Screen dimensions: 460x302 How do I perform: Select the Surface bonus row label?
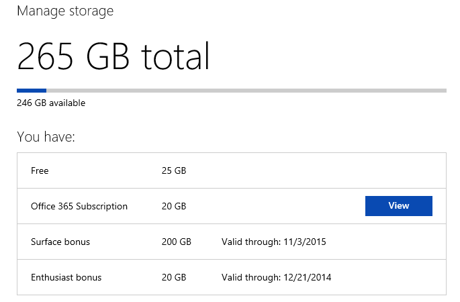click(x=60, y=242)
